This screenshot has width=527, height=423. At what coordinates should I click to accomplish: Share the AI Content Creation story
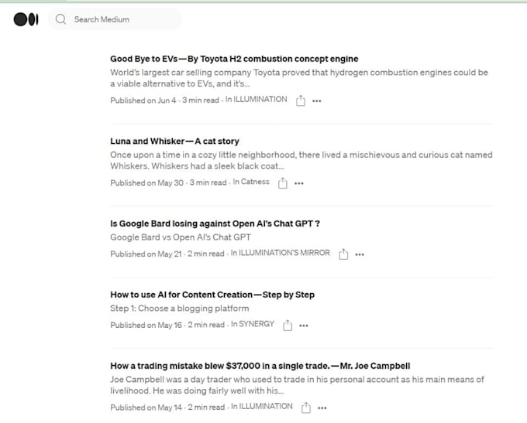pos(288,326)
